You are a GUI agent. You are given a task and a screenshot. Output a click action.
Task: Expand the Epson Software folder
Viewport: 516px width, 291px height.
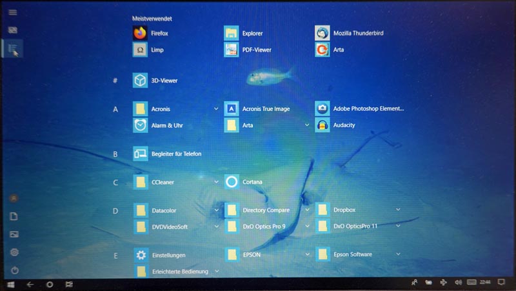point(398,254)
